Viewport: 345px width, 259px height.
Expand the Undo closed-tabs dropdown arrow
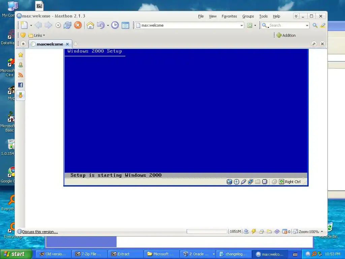(x=108, y=26)
